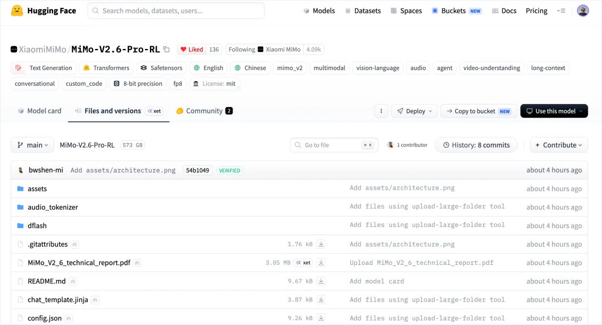Open the dflash folder icon
The height and width of the screenshot is (325, 602).
point(21,226)
